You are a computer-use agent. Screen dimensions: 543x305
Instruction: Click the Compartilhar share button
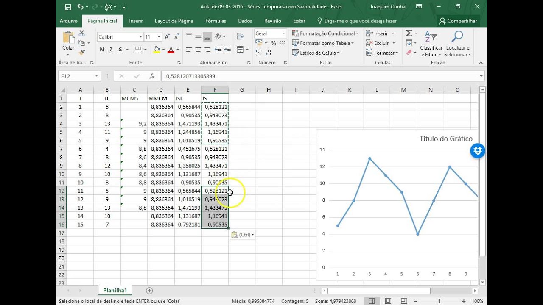point(458,21)
